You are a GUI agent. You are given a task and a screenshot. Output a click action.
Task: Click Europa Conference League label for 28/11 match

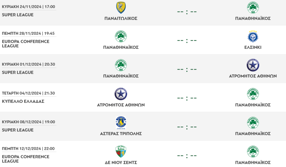click(x=25, y=44)
